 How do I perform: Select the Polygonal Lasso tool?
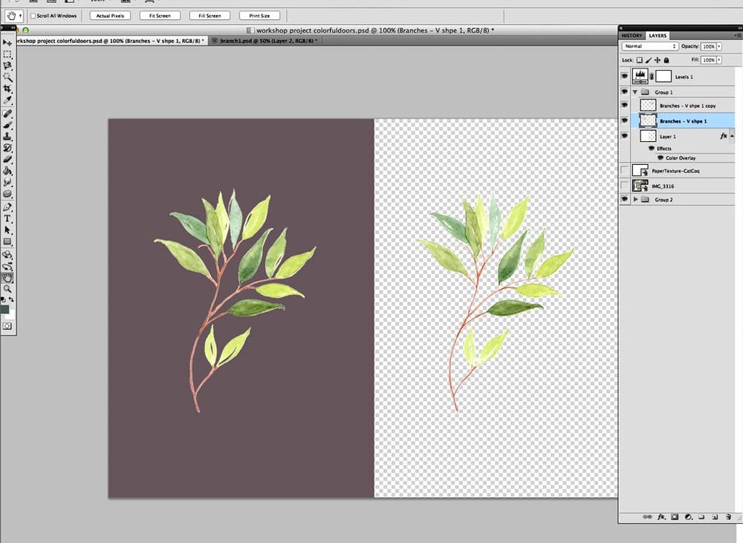[x=7, y=66]
